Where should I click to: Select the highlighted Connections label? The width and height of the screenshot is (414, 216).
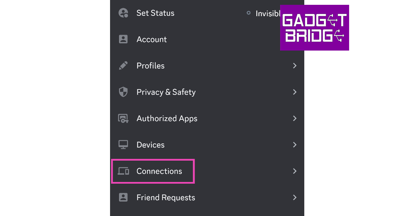(159, 171)
